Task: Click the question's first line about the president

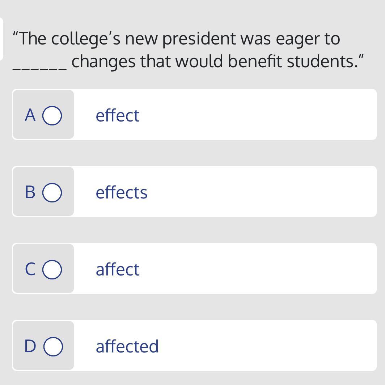Action: 176,39
